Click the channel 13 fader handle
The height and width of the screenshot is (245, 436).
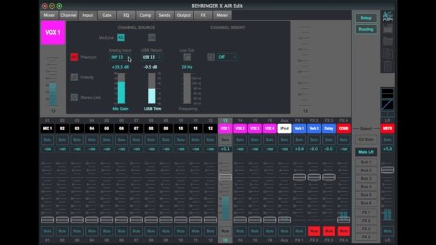(225, 177)
